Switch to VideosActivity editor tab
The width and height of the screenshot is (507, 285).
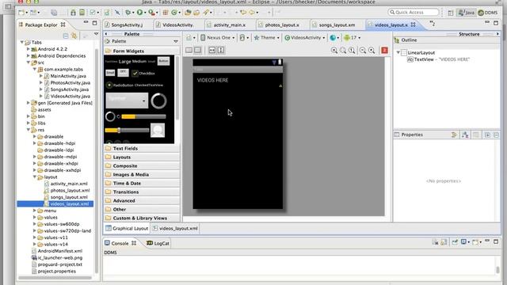[x=177, y=25]
